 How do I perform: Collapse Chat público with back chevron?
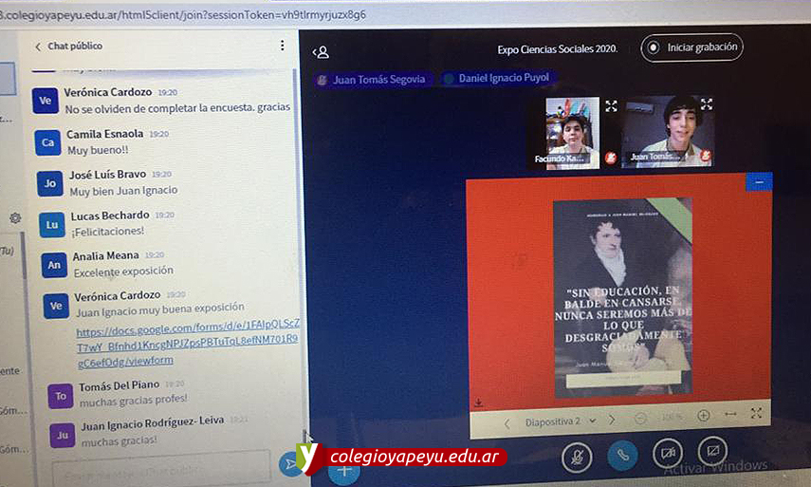(x=38, y=47)
